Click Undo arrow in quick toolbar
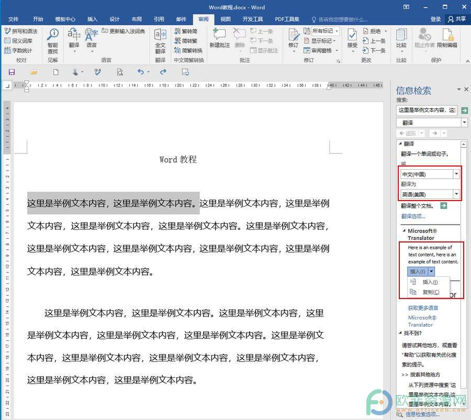Screen dimensions: 471x420 (141, 72)
